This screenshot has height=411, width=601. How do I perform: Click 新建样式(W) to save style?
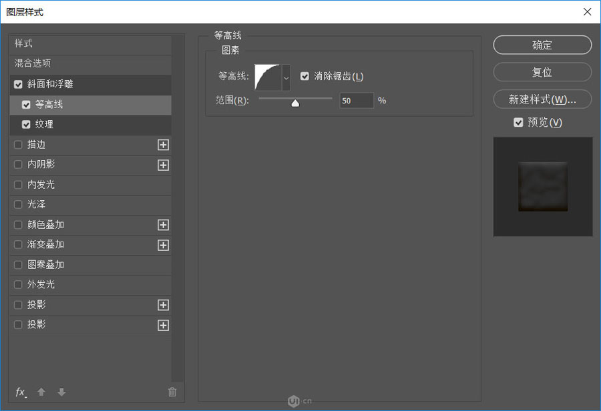pos(542,99)
